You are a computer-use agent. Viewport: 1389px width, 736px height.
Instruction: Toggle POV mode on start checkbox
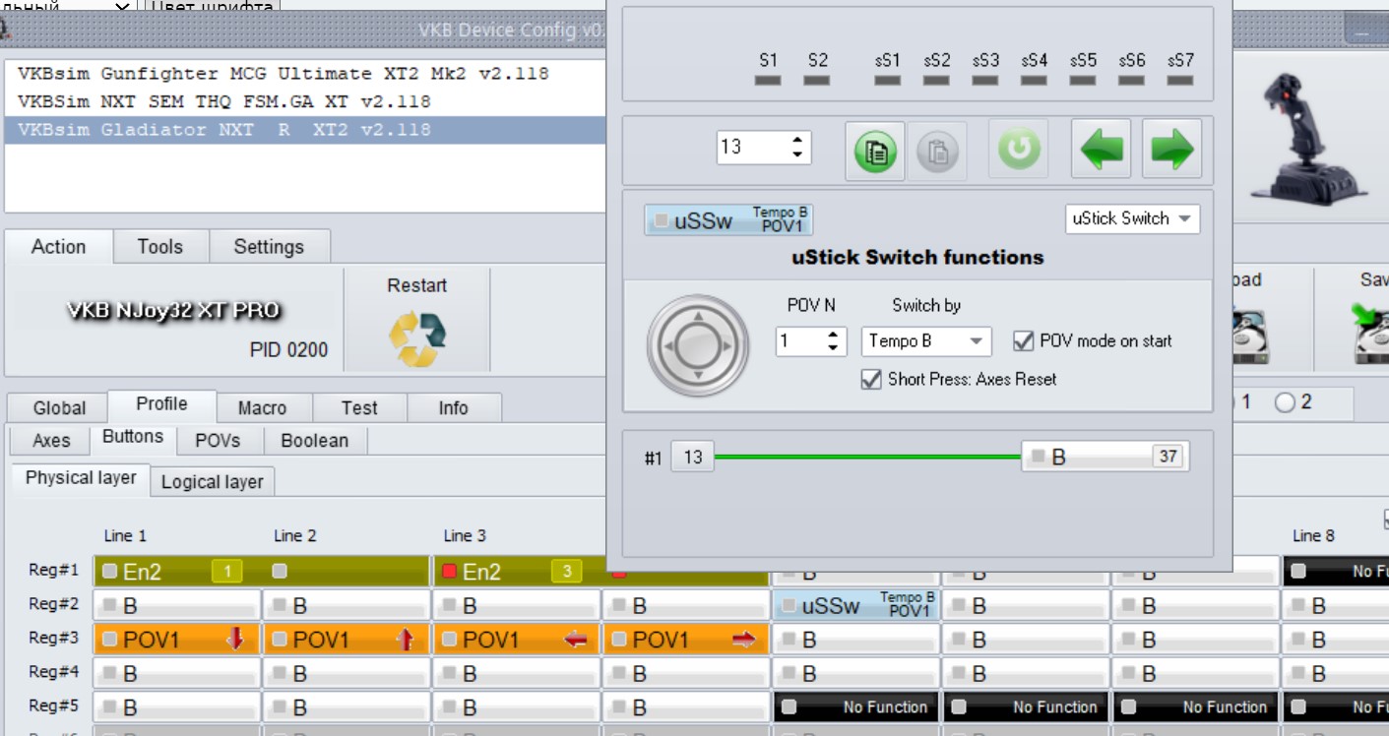pyautogui.click(x=1023, y=341)
